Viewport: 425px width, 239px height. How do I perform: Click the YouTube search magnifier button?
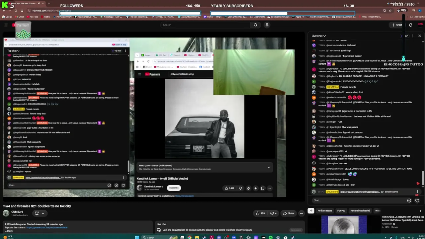tap(255, 25)
